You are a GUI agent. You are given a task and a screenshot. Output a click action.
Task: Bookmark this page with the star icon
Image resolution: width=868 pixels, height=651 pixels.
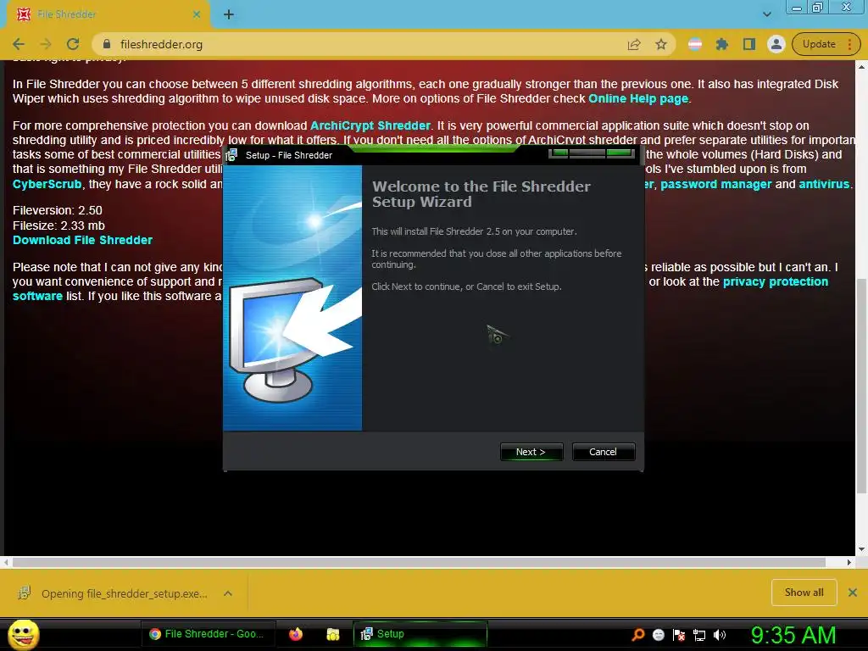pyautogui.click(x=661, y=44)
